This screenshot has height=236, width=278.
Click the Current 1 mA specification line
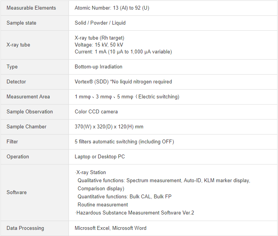pos(123,52)
